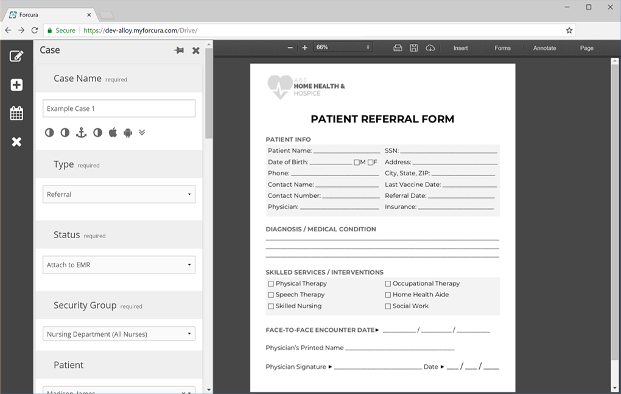Open the 66% zoom level dropdown
Screen dimensions: 621x394
[x=343, y=47]
